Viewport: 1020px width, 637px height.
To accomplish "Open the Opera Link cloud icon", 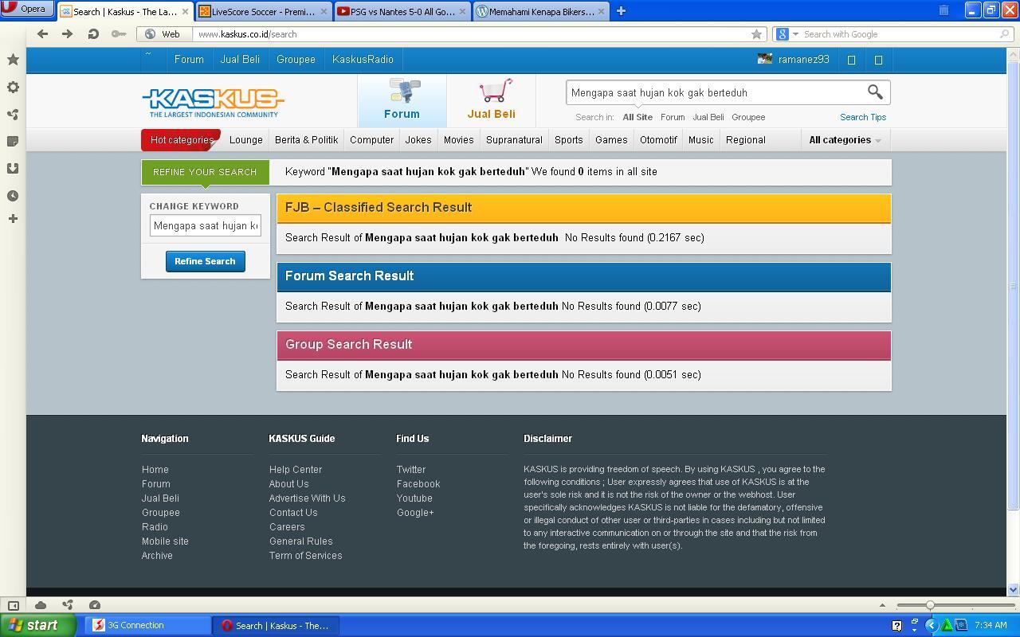I will 41,605.
